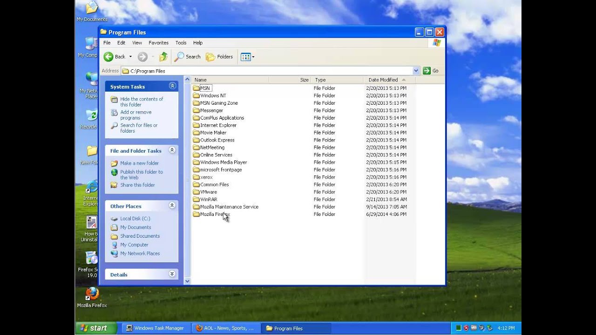Collapse the System Tasks panel
The image size is (596, 335).
(x=172, y=86)
